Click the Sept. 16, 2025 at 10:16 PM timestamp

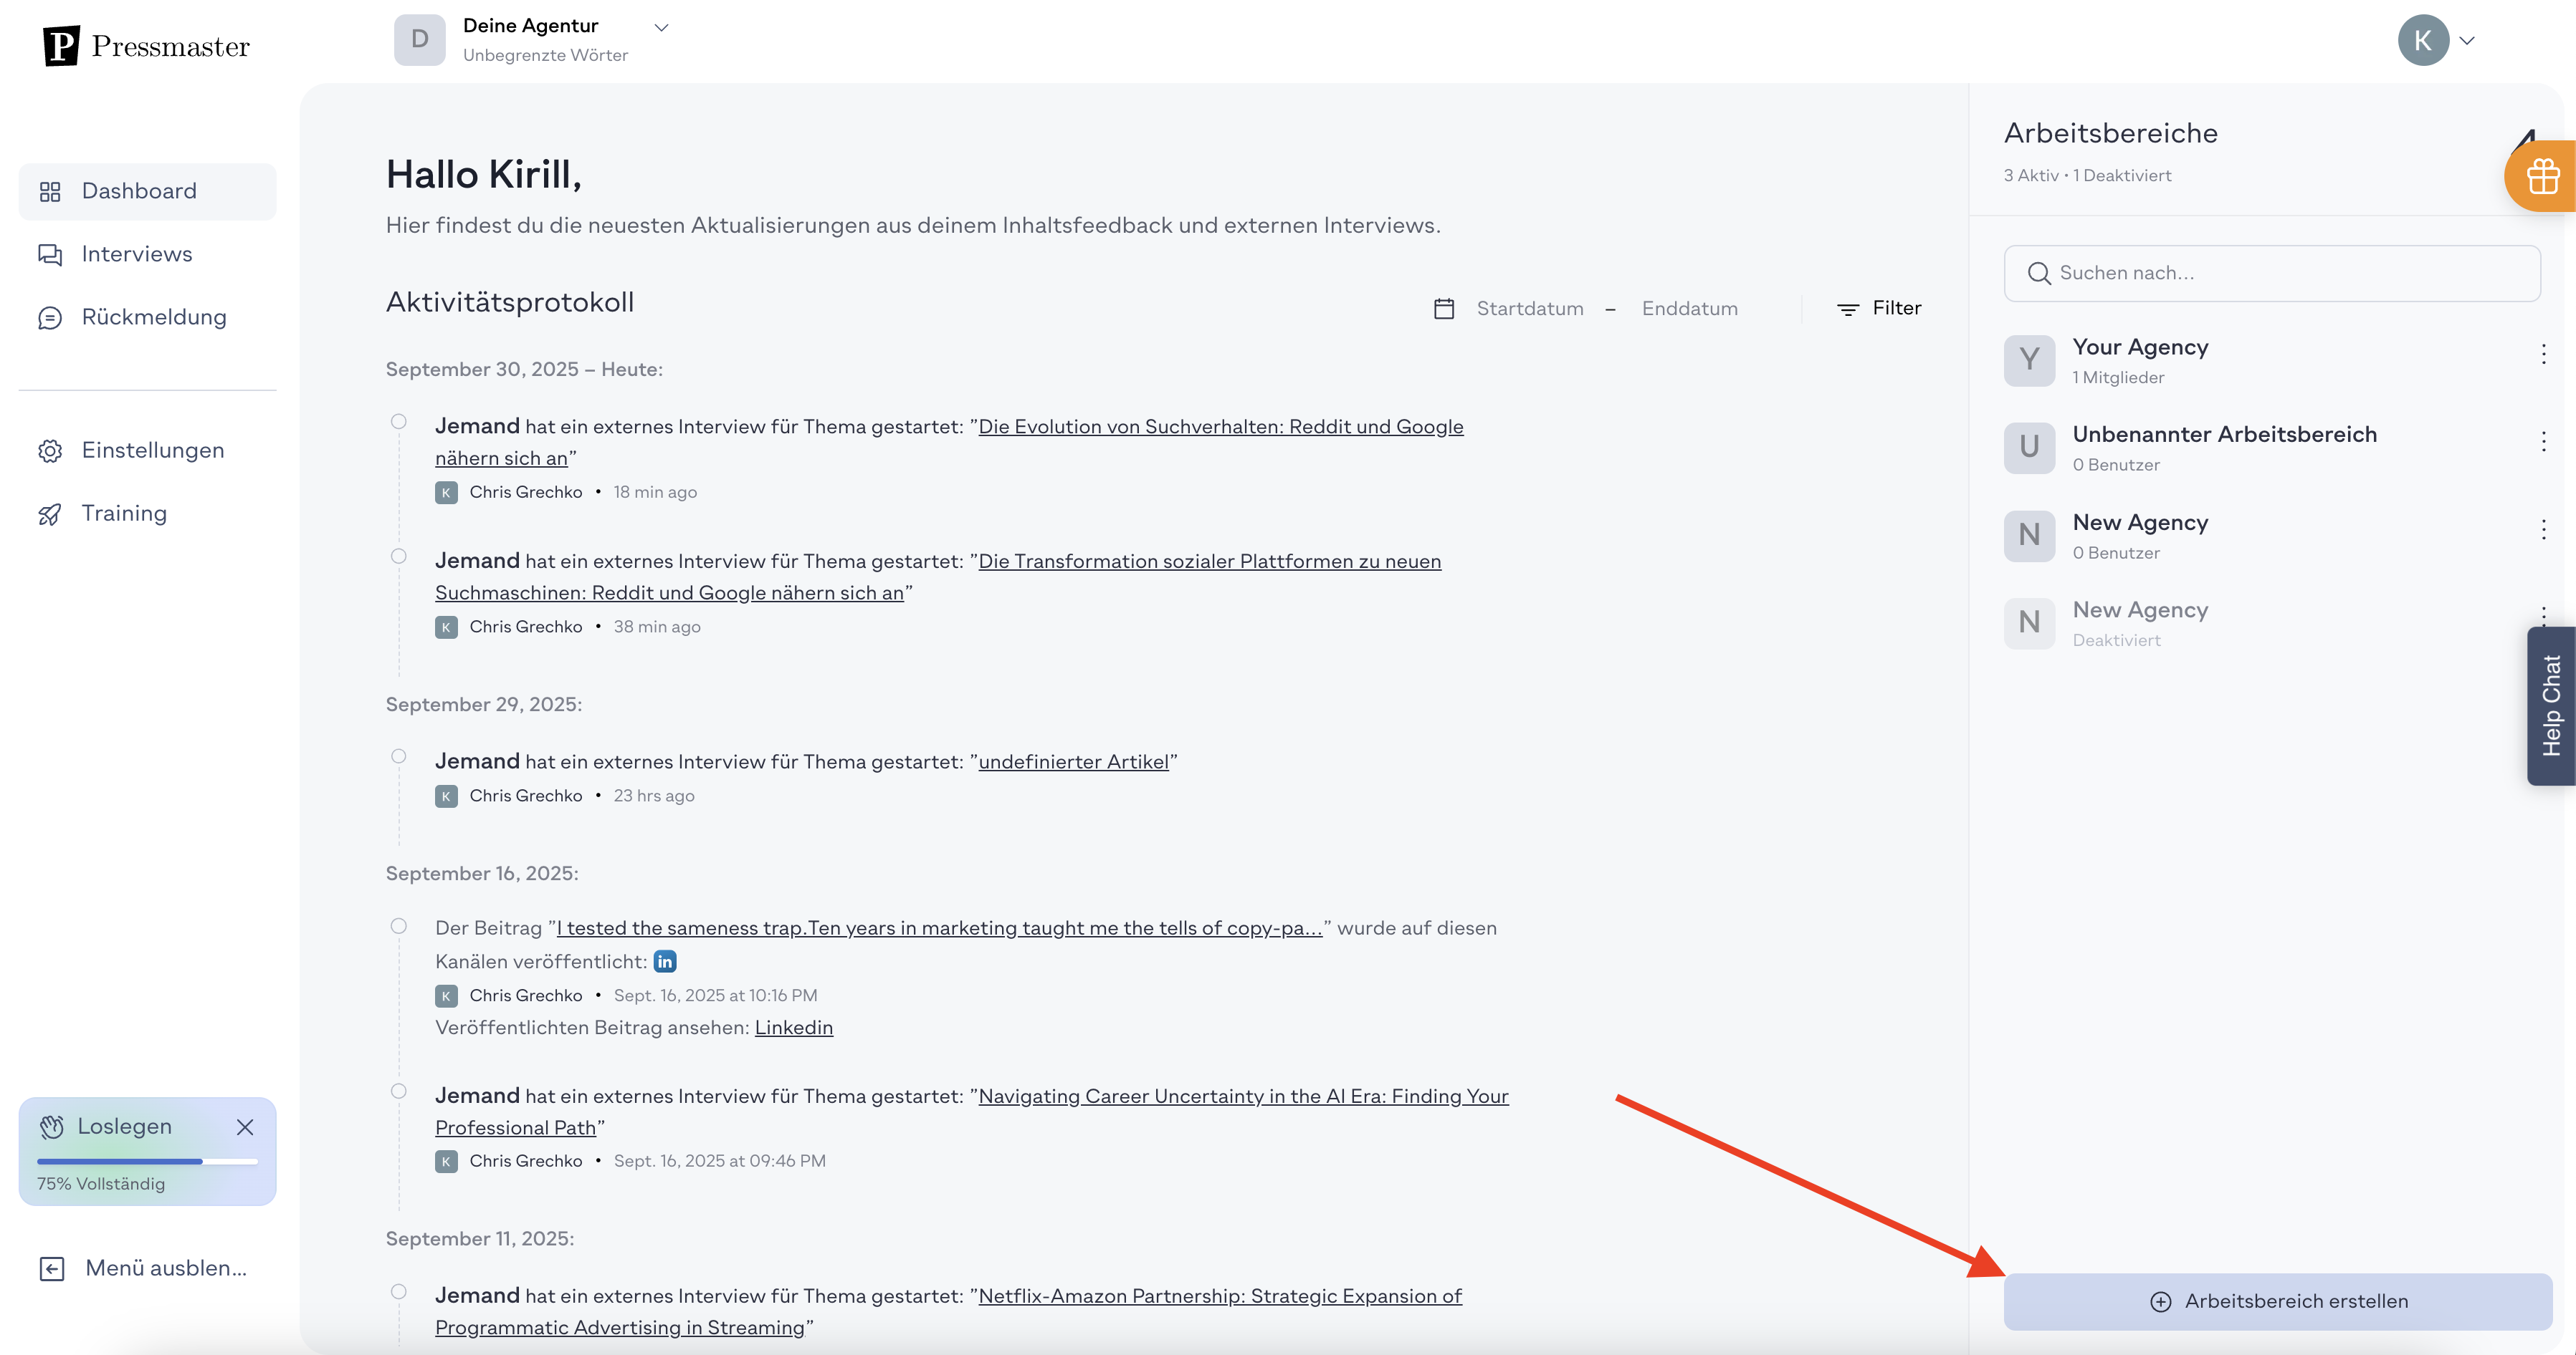pos(715,995)
